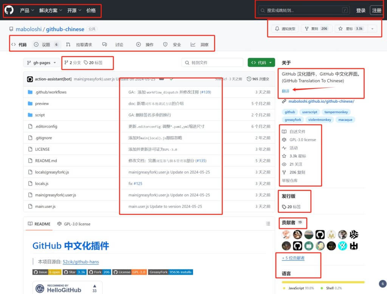The height and width of the screenshot is (294, 387).
Task: Click the 注册 button
Action: tap(376, 10)
